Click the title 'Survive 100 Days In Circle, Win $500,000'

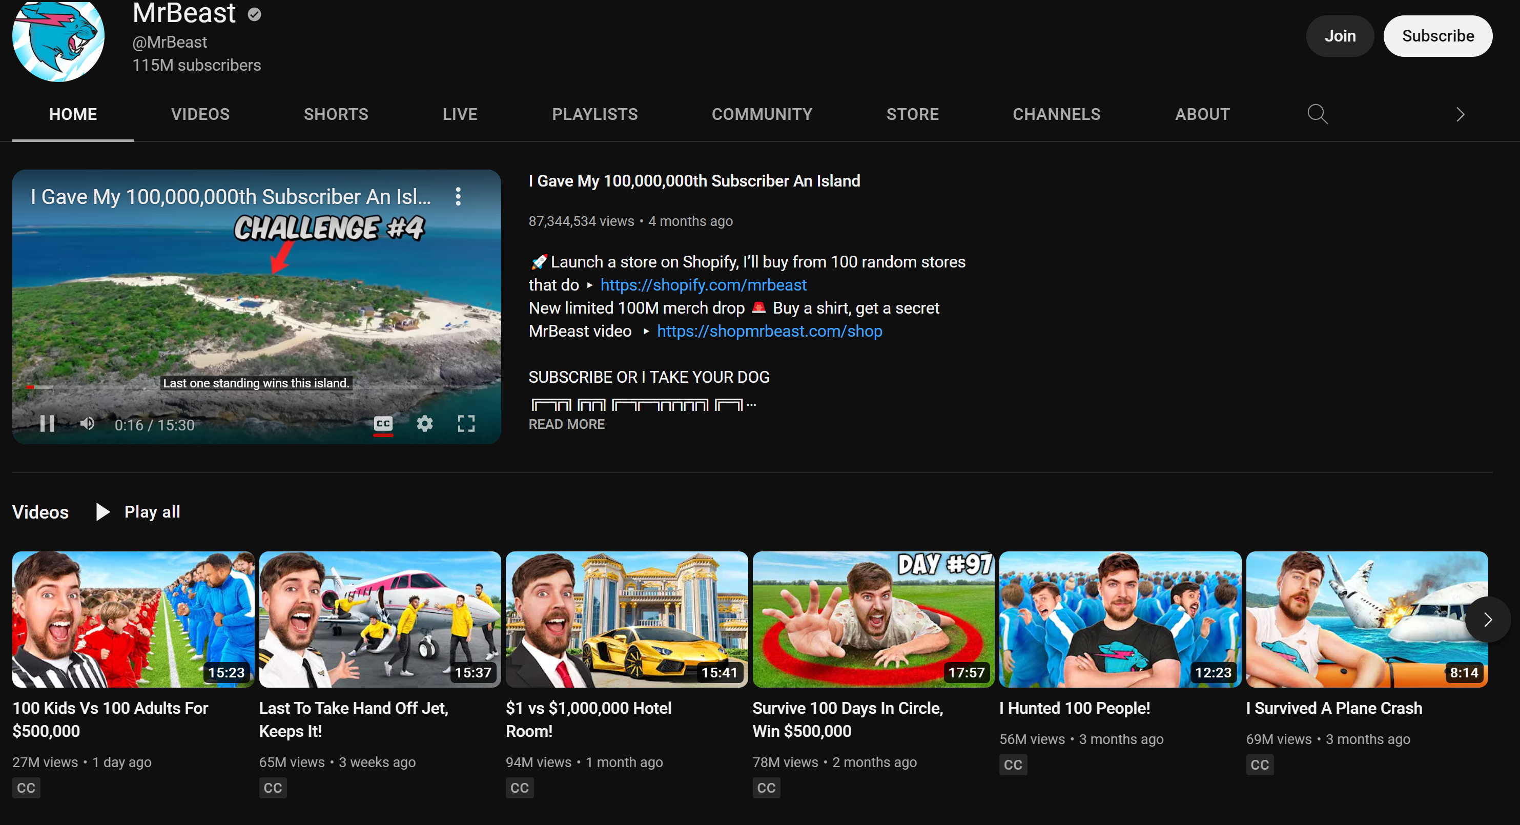point(848,719)
